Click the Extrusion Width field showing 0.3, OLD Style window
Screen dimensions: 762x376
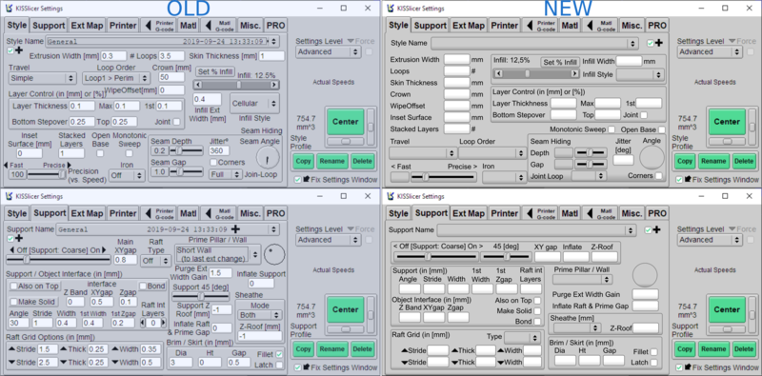pos(113,56)
